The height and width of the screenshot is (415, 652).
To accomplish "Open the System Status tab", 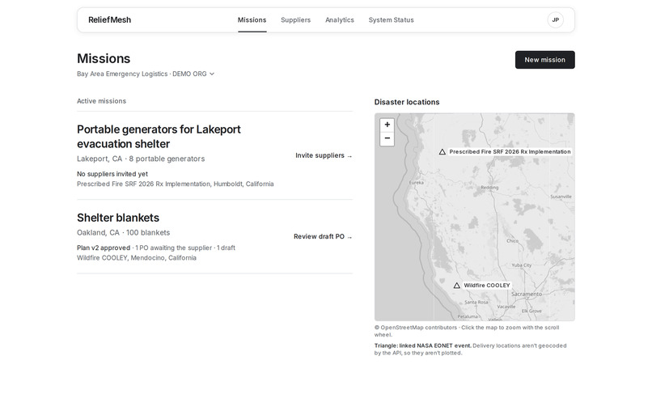I will point(391,20).
